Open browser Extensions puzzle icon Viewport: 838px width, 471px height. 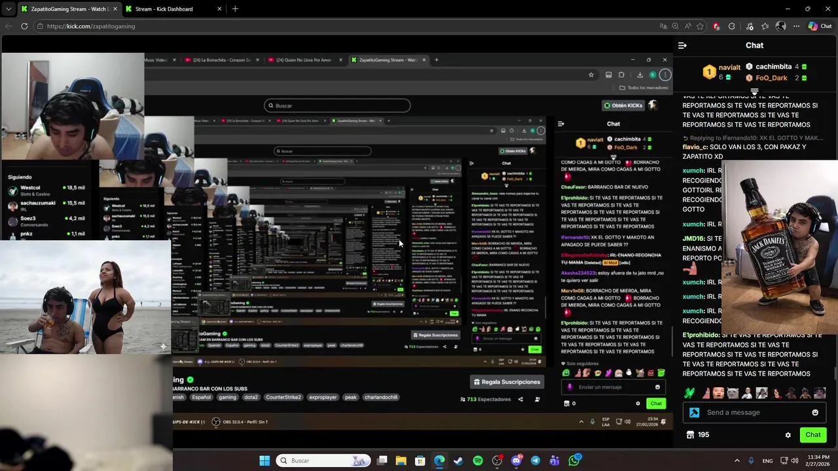pyautogui.click(x=732, y=26)
